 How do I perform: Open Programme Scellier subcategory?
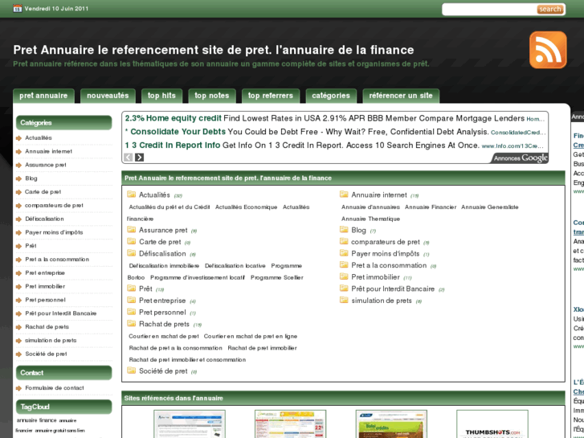(277, 278)
